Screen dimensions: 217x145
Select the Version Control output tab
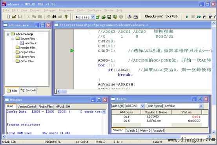[x=27, y=107]
